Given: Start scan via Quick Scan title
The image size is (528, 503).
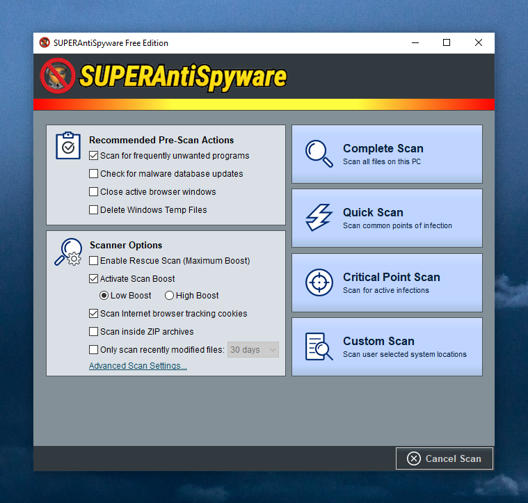Looking at the screenshot, I should pyautogui.click(x=373, y=212).
